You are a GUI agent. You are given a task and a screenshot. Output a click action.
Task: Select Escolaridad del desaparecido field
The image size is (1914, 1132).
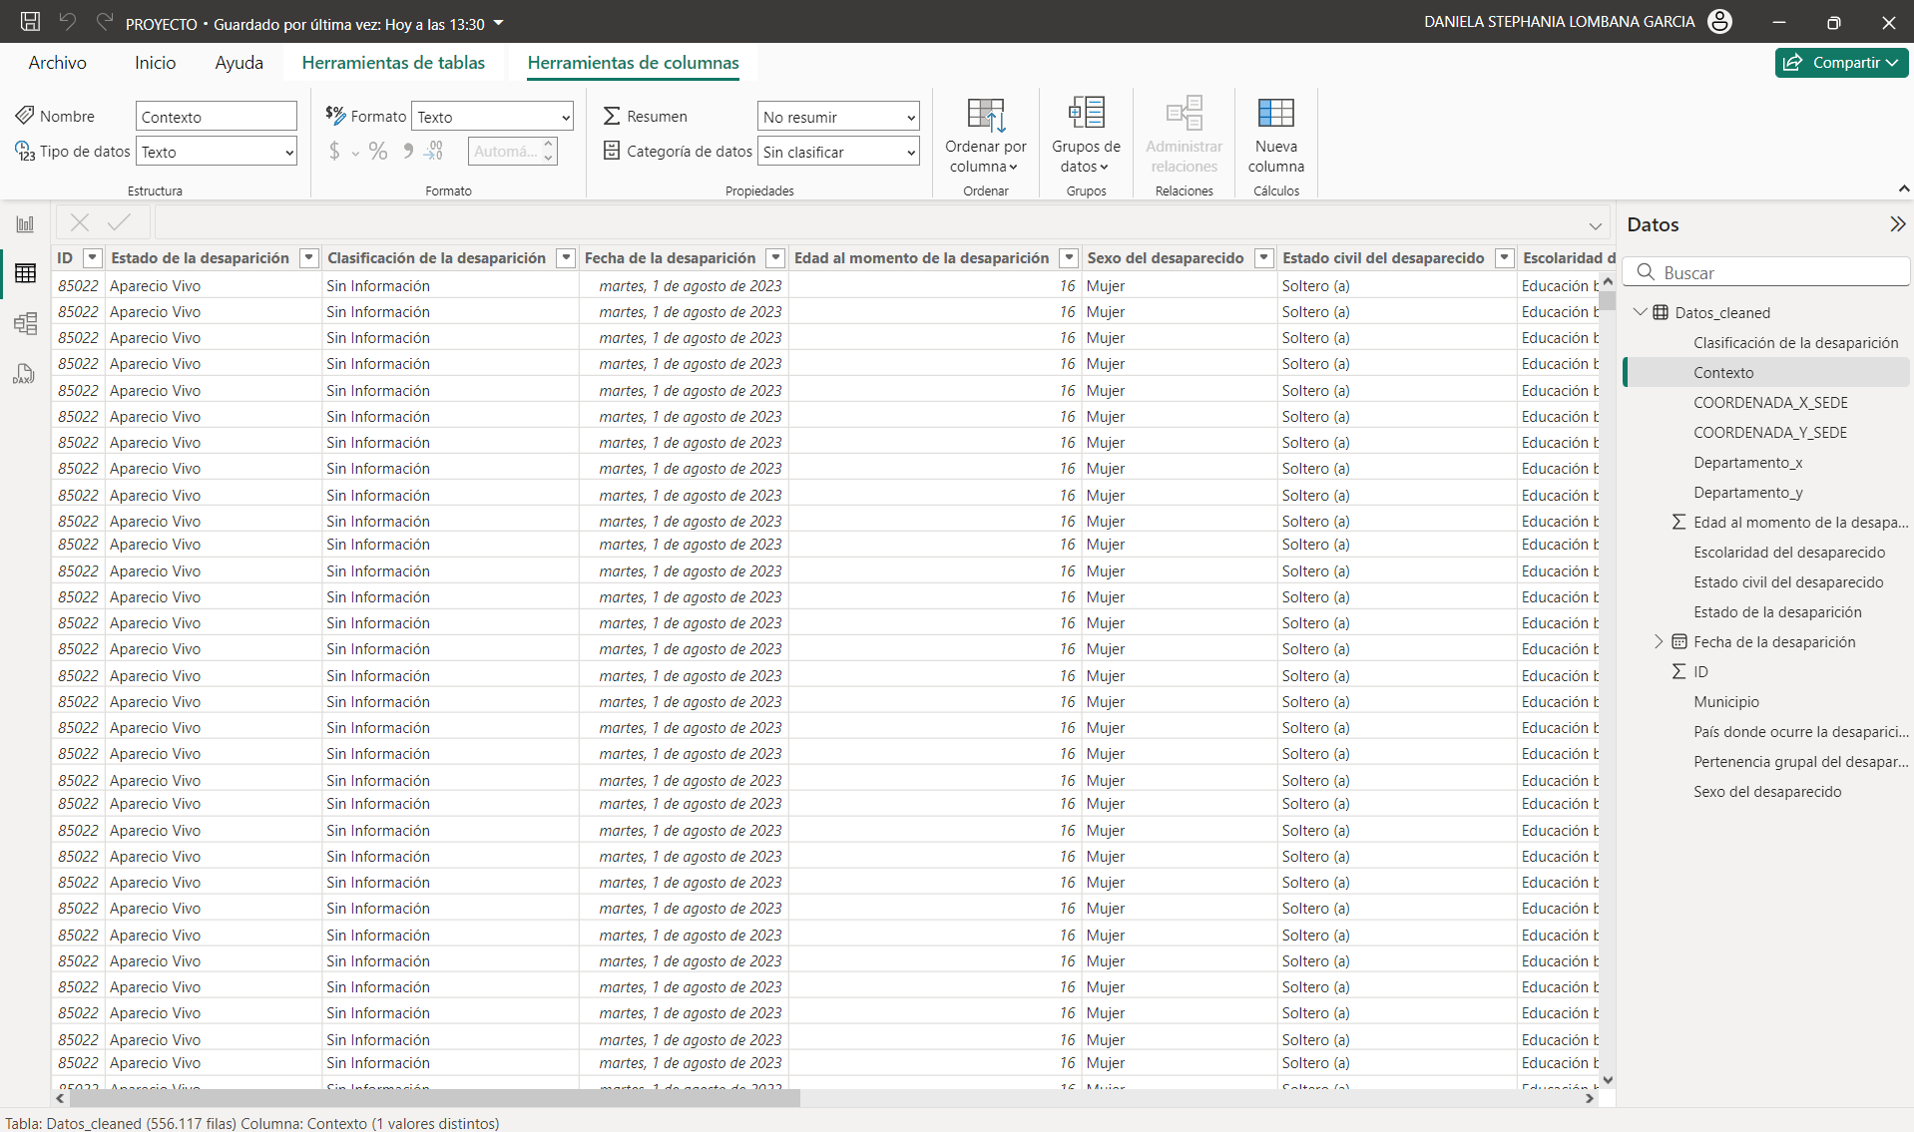(x=1788, y=553)
